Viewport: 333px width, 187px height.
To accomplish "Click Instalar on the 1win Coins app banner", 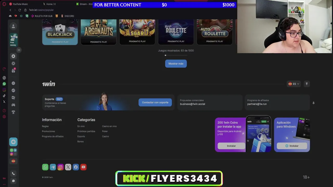I will (x=231, y=146).
